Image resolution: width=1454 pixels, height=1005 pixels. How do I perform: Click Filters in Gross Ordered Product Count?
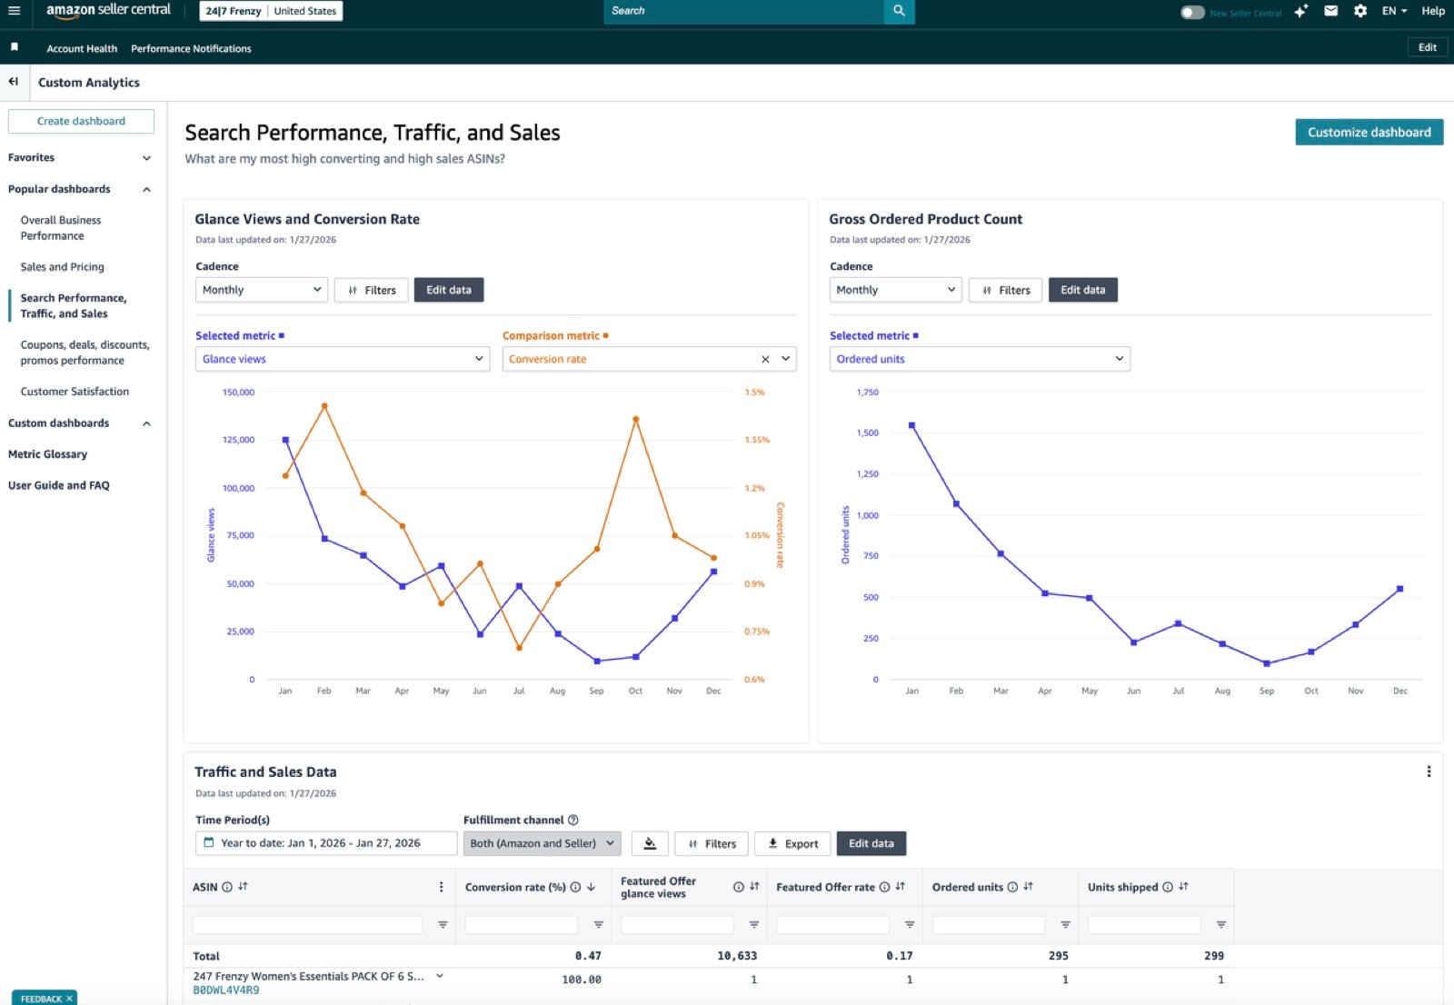1005,290
